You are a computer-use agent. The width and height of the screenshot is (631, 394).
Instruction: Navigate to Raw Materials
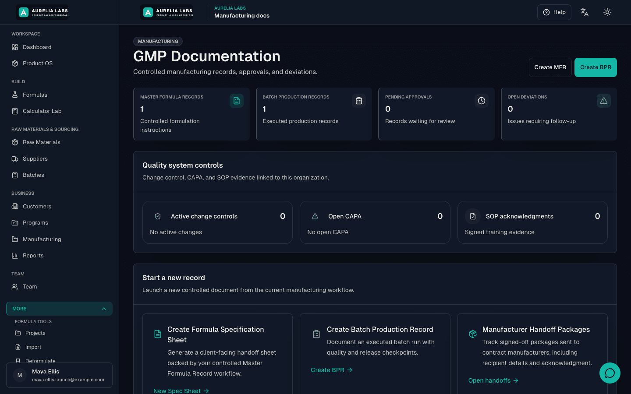pos(59,142)
